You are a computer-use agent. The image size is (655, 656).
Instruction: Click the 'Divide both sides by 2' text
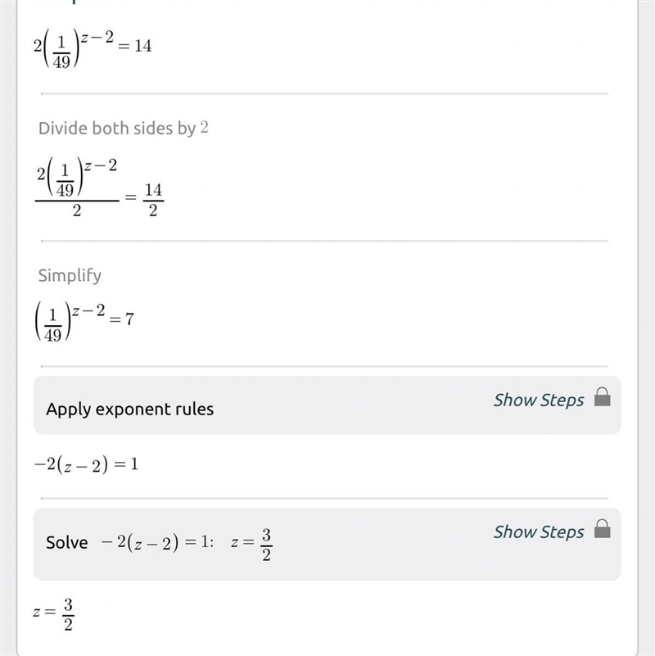tap(123, 128)
